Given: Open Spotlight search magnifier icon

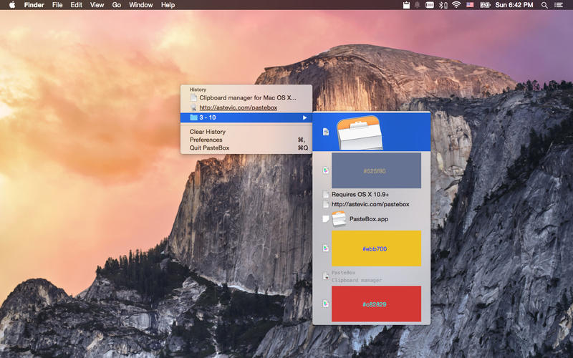Looking at the screenshot, I should pos(544,5).
